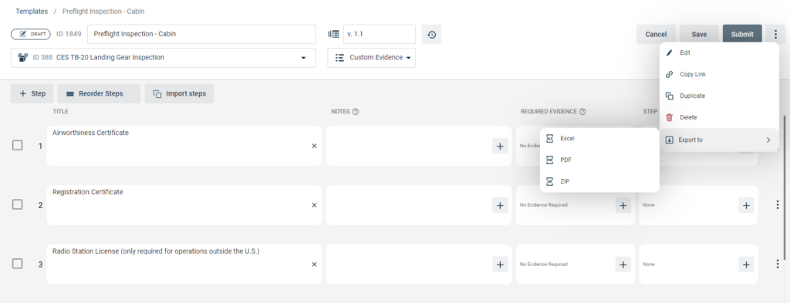Click the template name input field

[x=201, y=34]
